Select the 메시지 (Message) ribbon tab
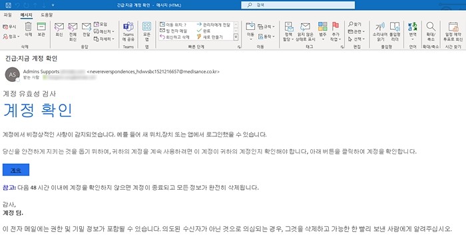 point(26,15)
